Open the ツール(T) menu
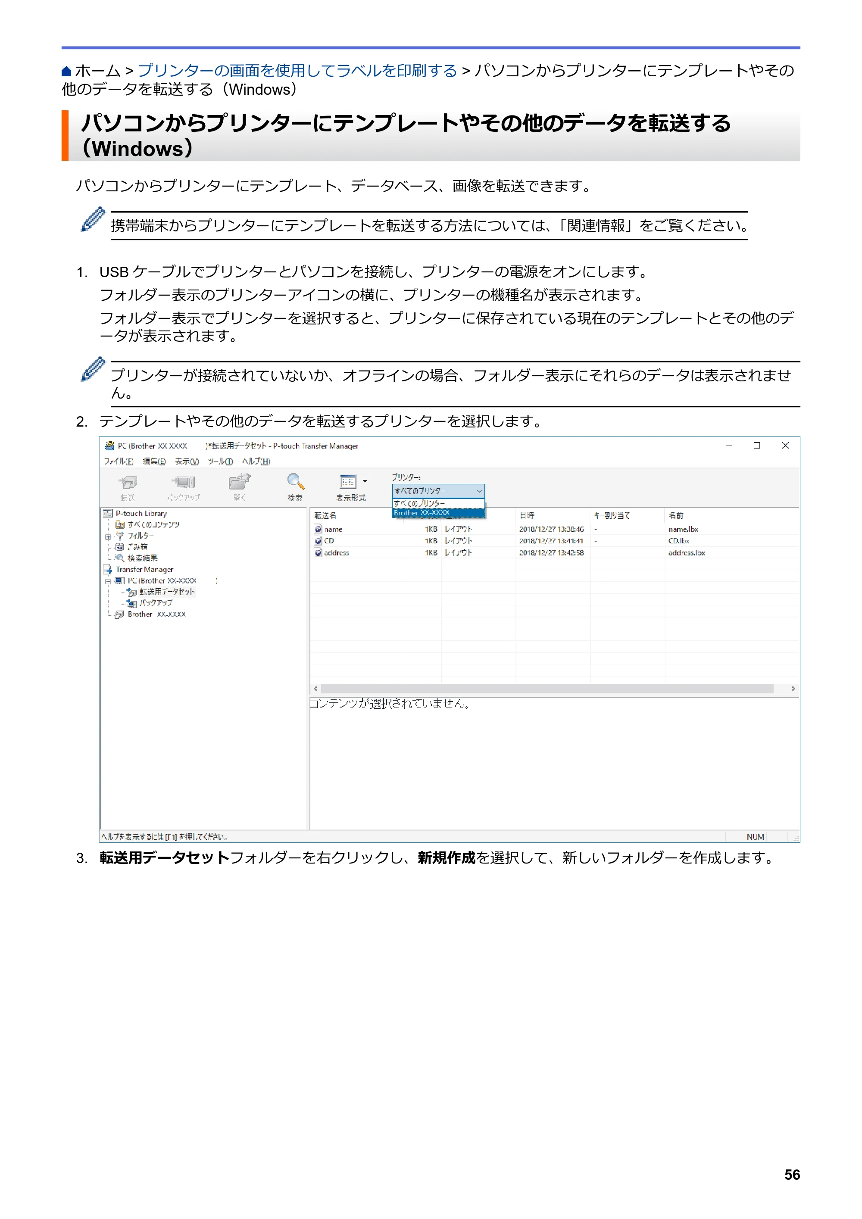The height and width of the screenshot is (1219, 862). [220, 461]
